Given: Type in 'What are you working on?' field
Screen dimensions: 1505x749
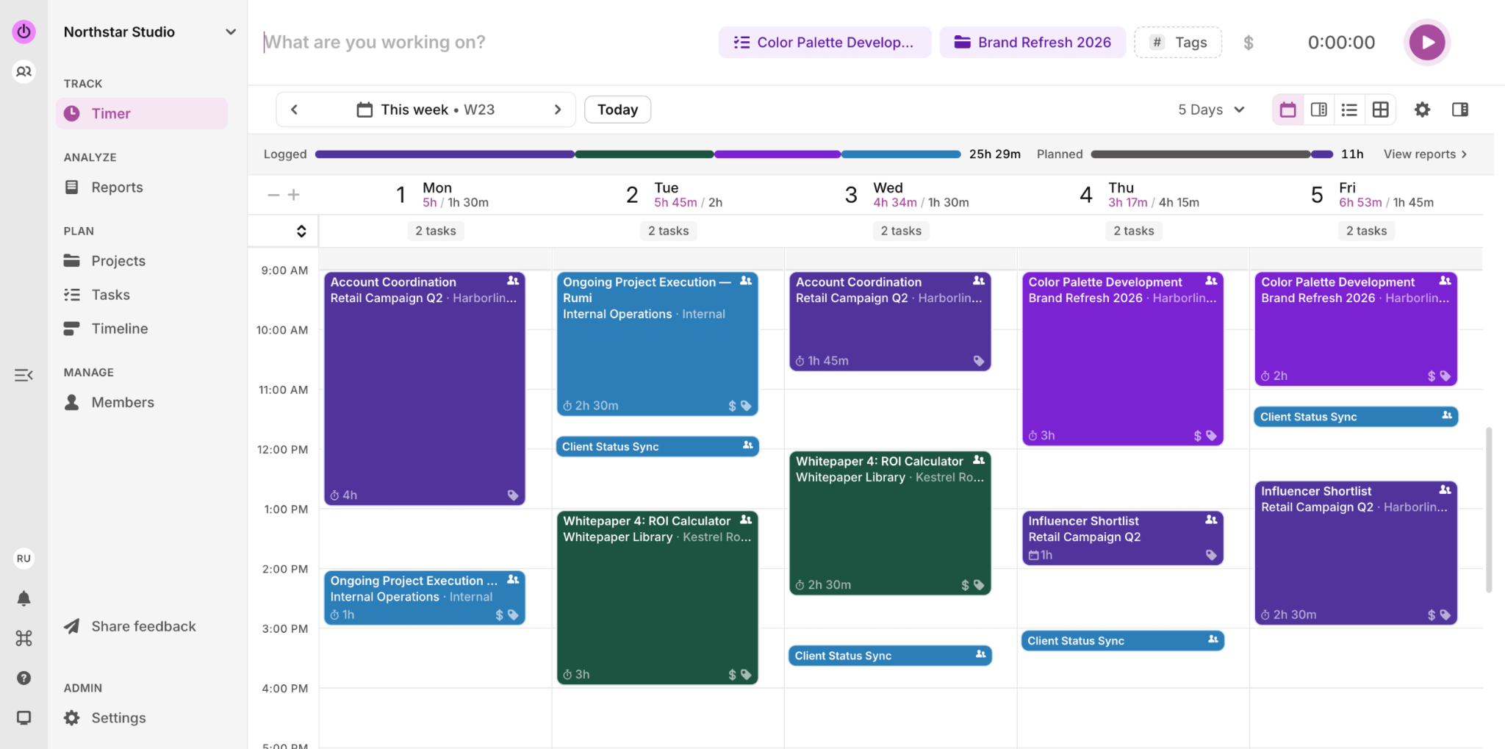Looking at the screenshot, I should pos(485,43).
